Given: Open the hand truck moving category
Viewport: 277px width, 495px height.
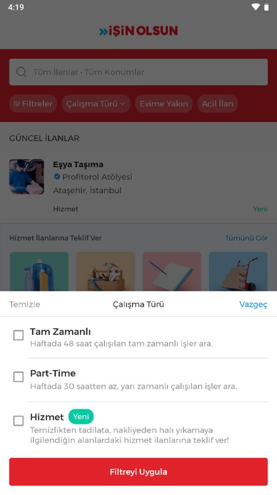Looking at the screenshot, I should (x=238, y=271).
